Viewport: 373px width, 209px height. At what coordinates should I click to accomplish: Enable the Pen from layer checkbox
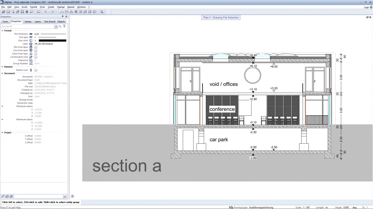[x=36, y=47]
